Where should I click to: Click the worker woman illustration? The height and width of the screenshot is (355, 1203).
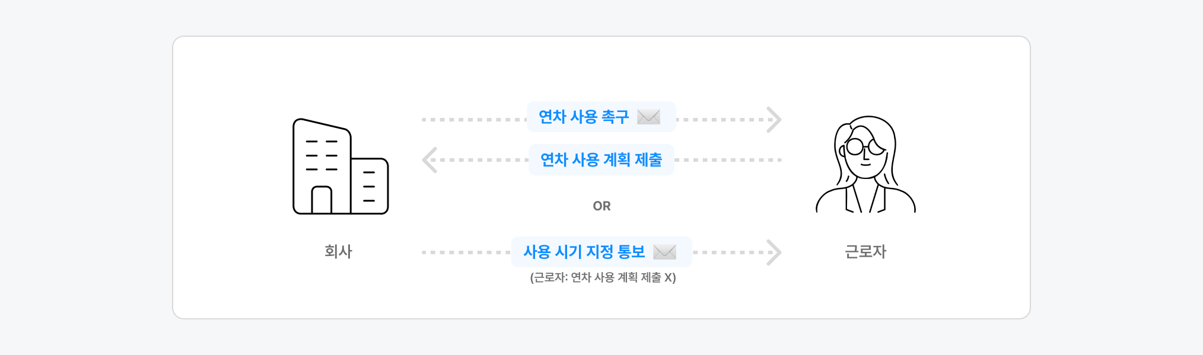pyautogui.click(x=865, y=165)
